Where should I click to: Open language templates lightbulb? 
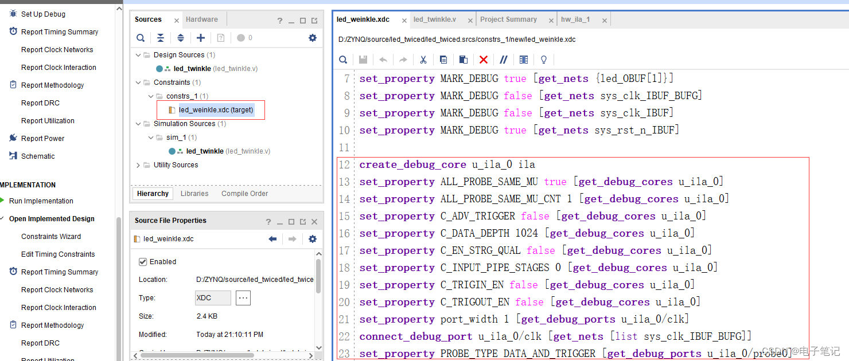[544, 60]
